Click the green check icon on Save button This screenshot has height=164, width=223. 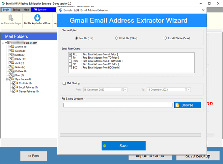pos(105,146)
